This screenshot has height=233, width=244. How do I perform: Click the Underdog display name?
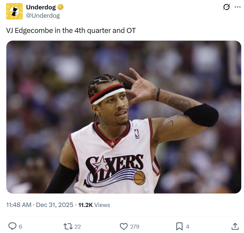tap(41, 7)
